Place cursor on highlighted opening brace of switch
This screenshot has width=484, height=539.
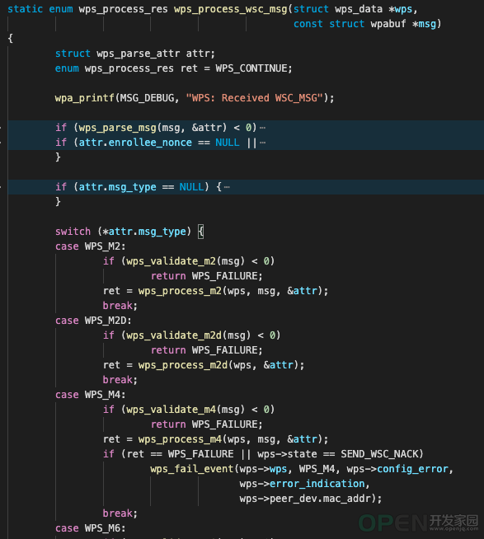tap(201, 232)
